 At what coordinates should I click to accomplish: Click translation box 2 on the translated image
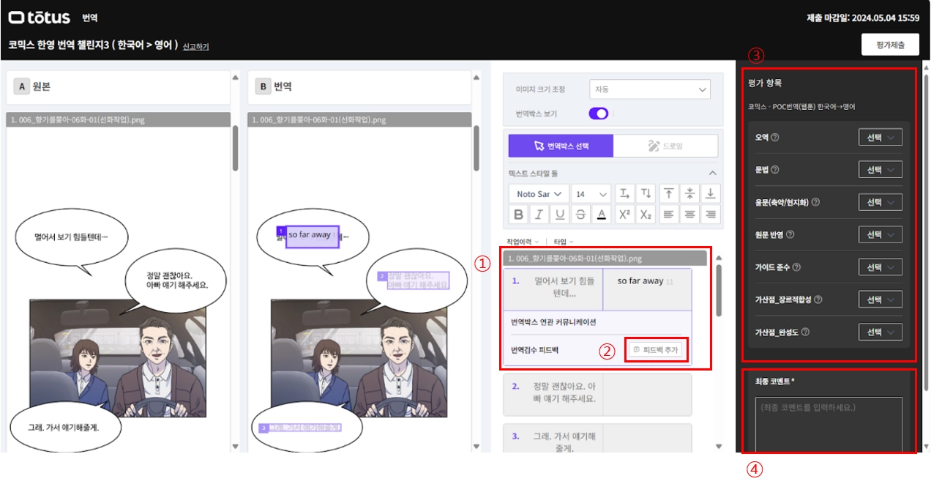point(417,280)
